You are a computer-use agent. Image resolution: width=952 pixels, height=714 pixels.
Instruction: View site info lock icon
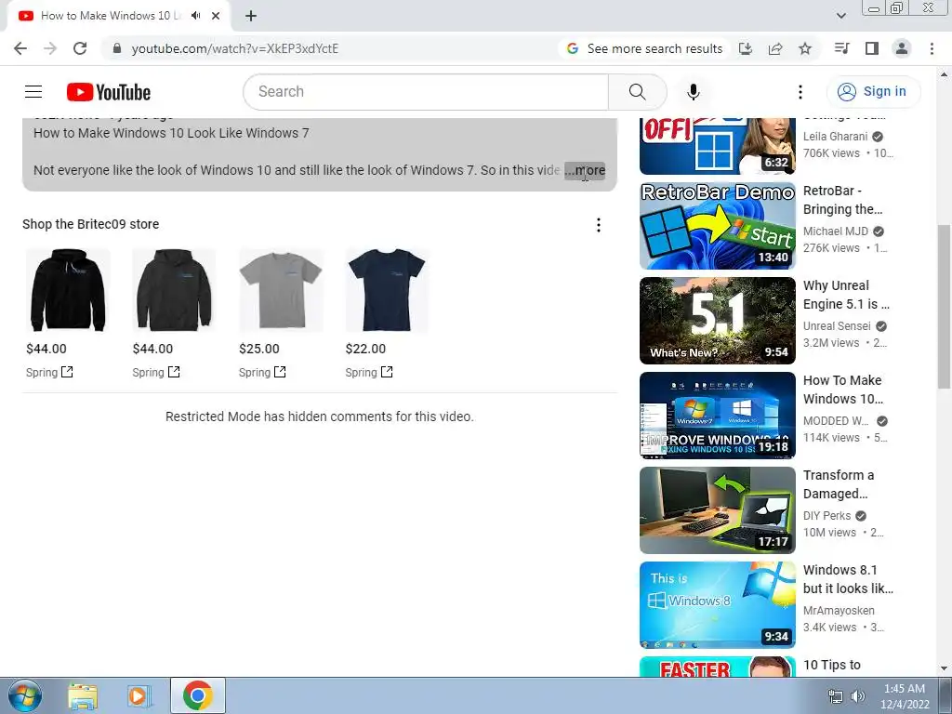coord(117,48)
